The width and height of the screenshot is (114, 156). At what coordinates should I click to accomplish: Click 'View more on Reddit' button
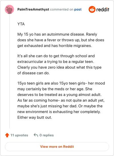click(x=57, y=147)
